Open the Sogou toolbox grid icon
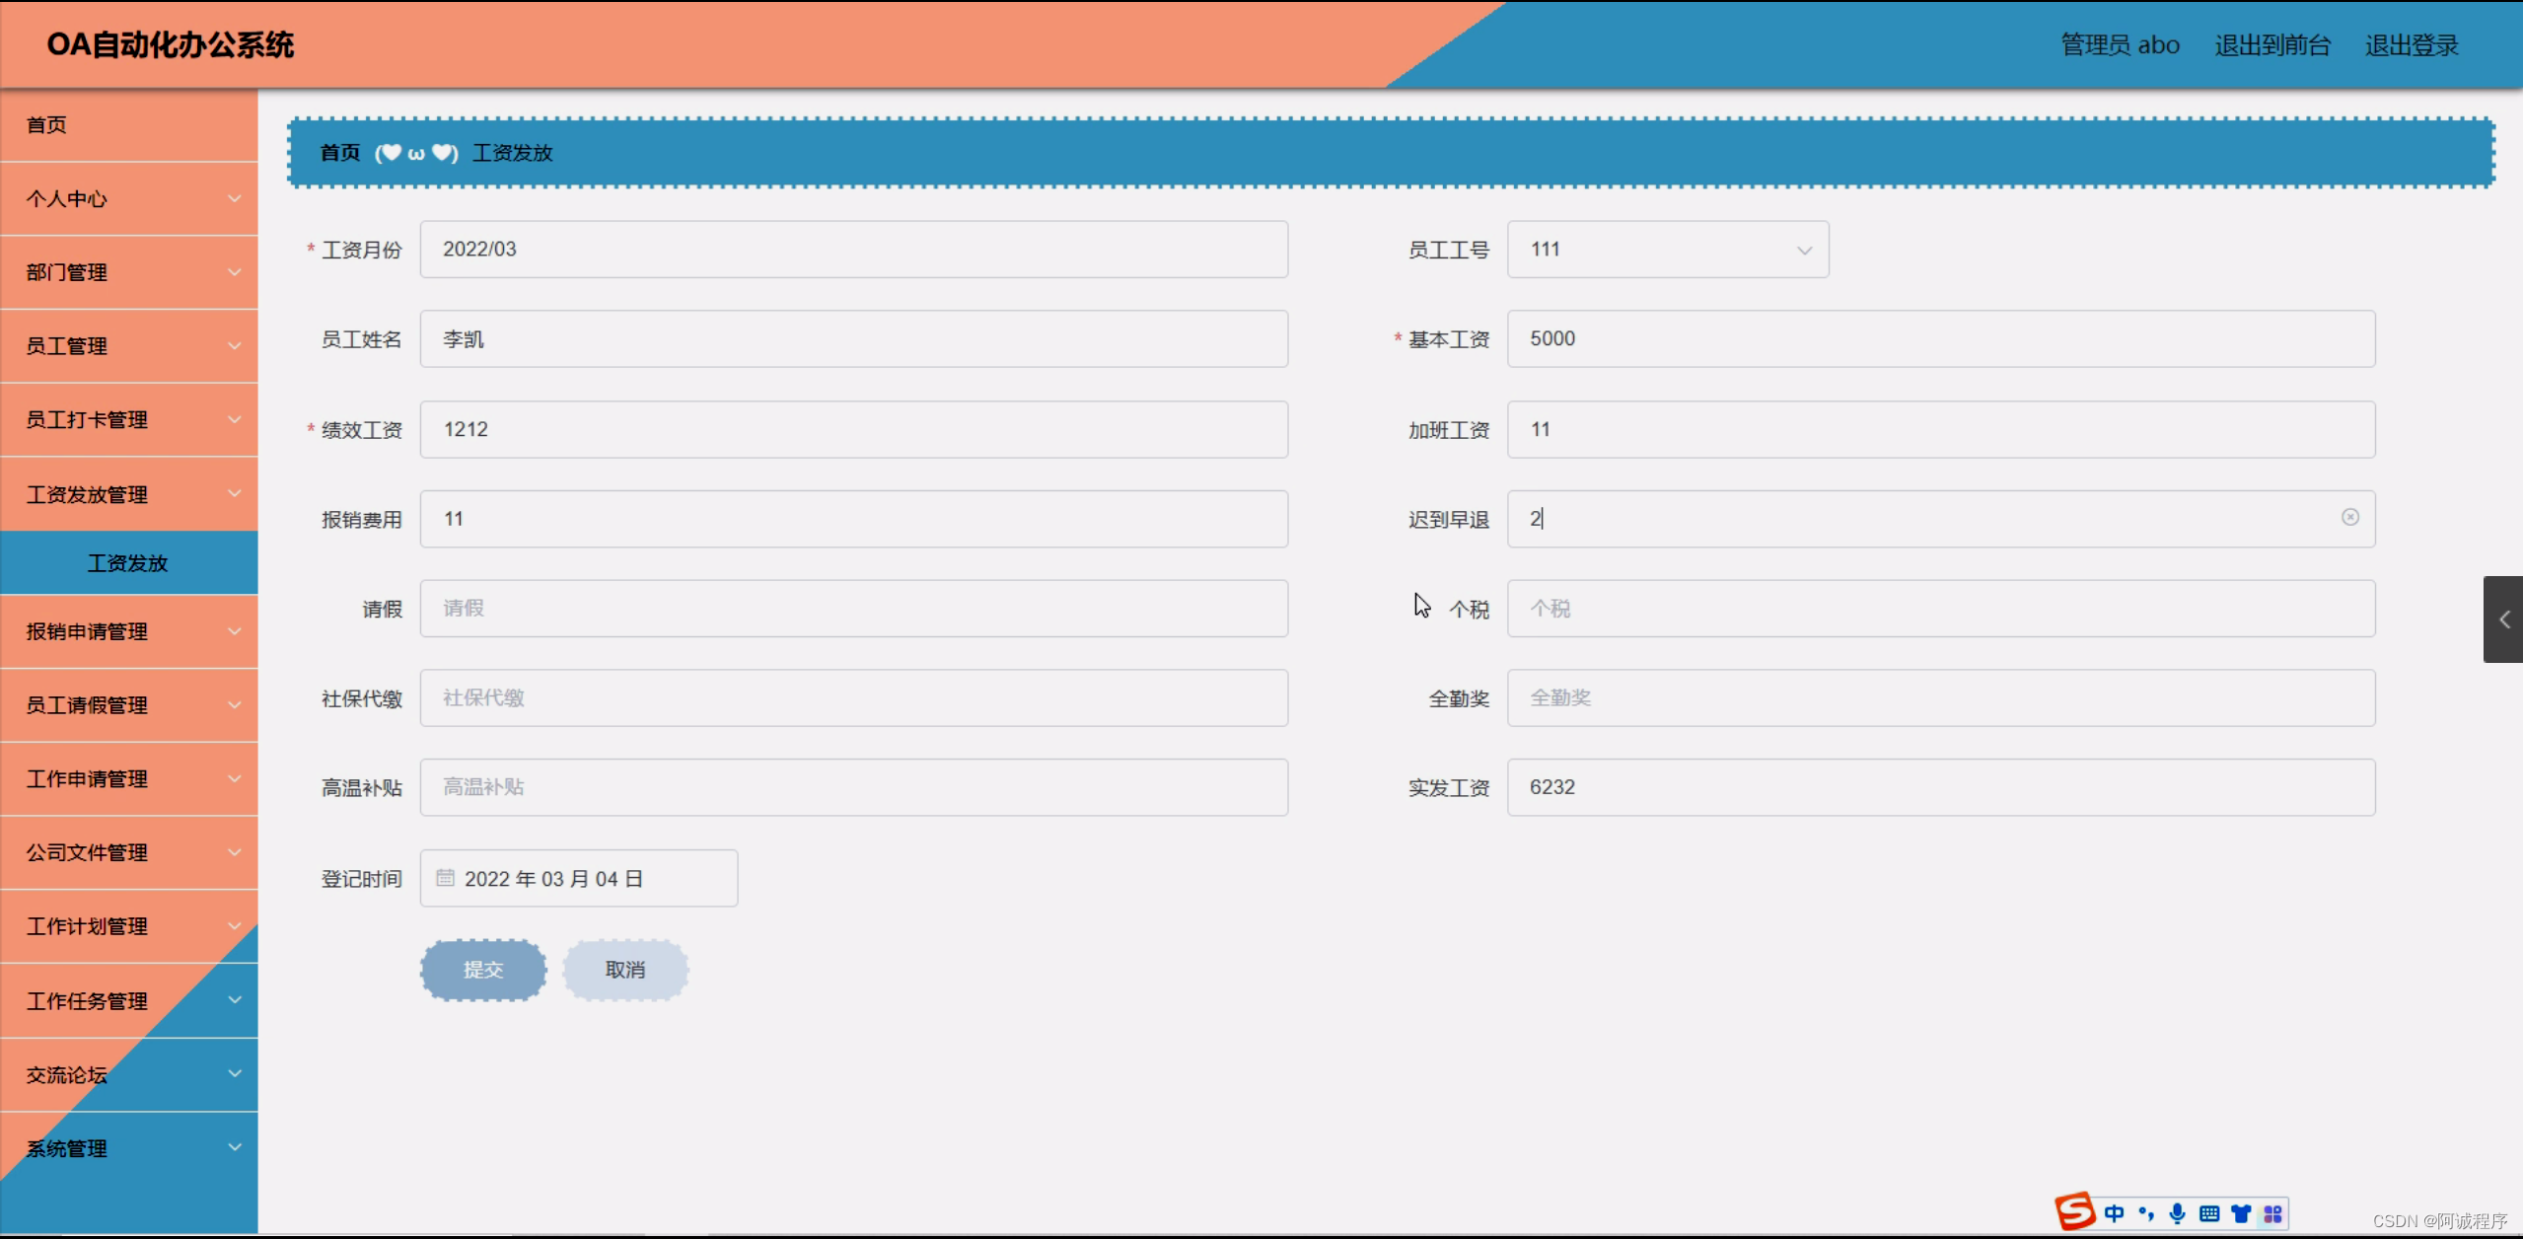This screenshot has height=1239, width=2523. tap(2272, 1213)
